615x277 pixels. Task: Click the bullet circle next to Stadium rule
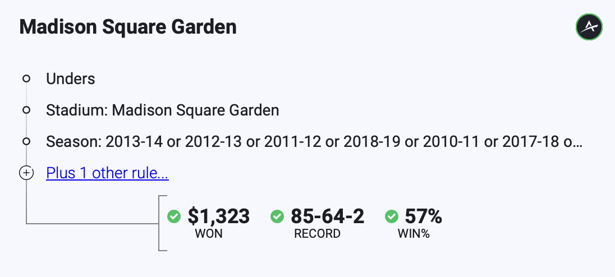click(x=26, y=110)
